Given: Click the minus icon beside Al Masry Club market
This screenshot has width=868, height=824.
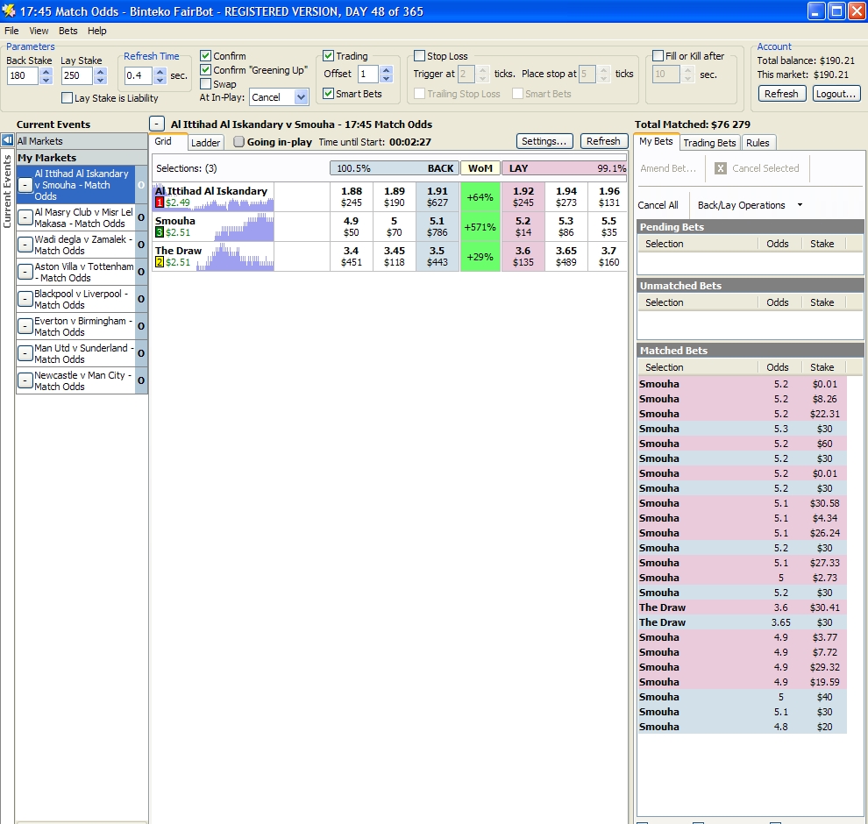Looking at the screenshot, I should [x=25, y=218].
